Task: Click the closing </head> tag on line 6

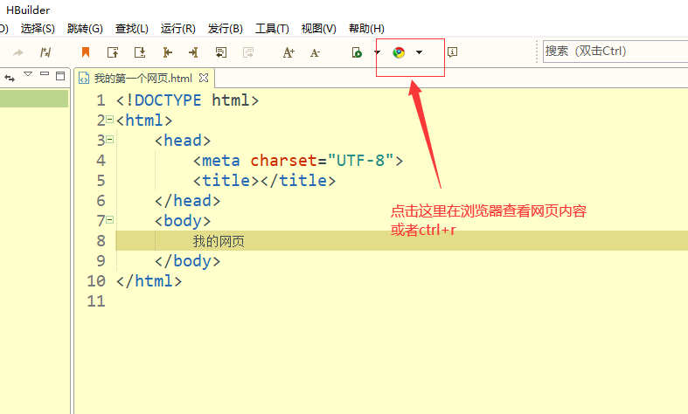Action: [187, 201]
